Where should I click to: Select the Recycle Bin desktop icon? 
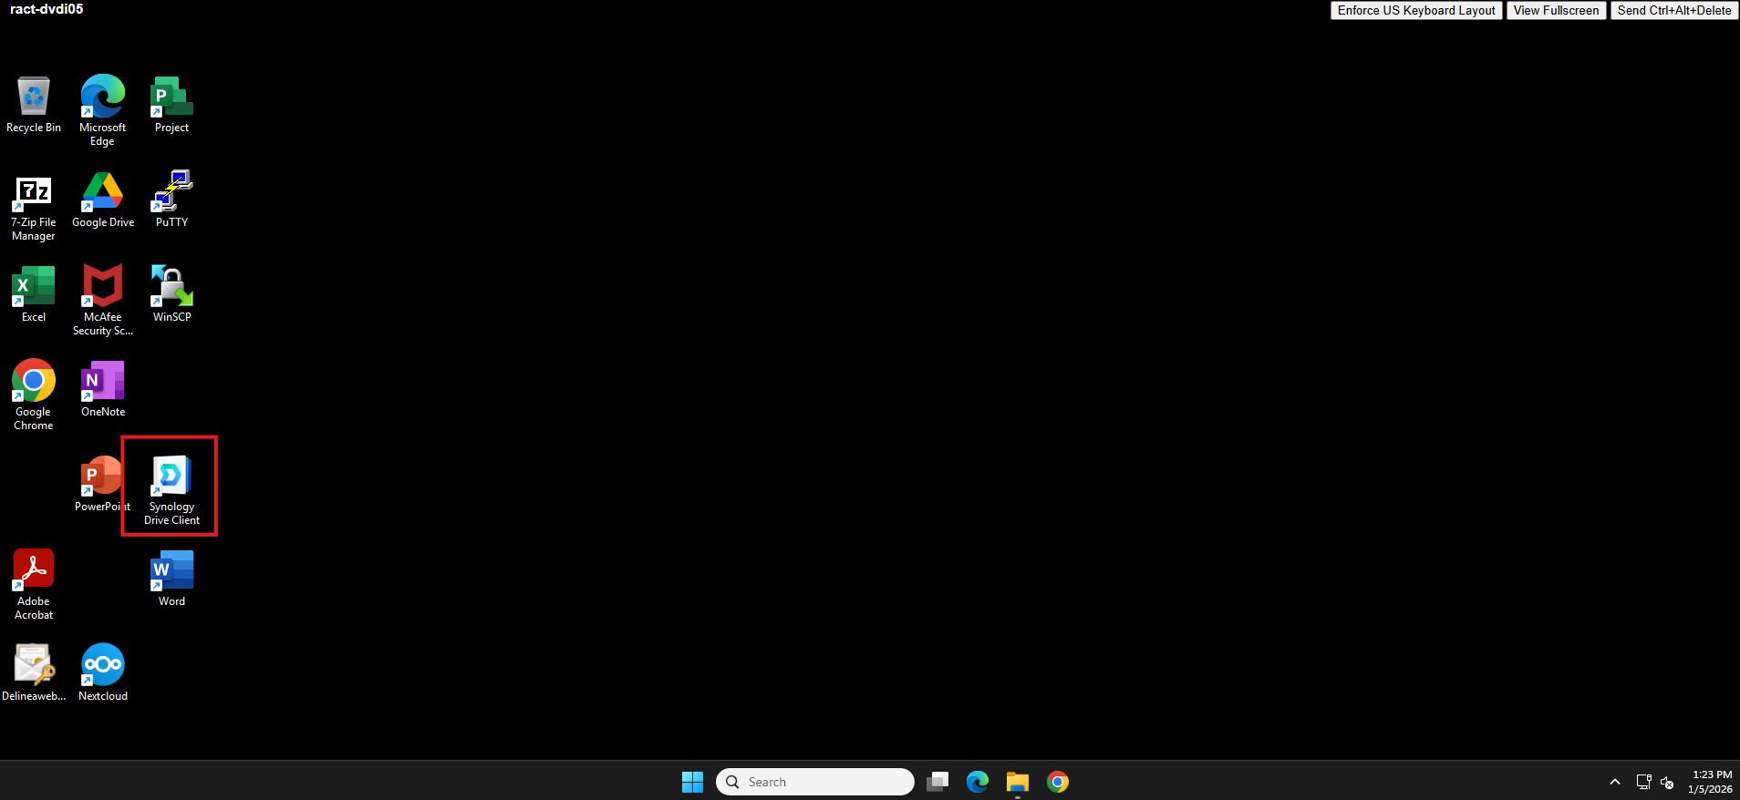click(x=34, y=105)
